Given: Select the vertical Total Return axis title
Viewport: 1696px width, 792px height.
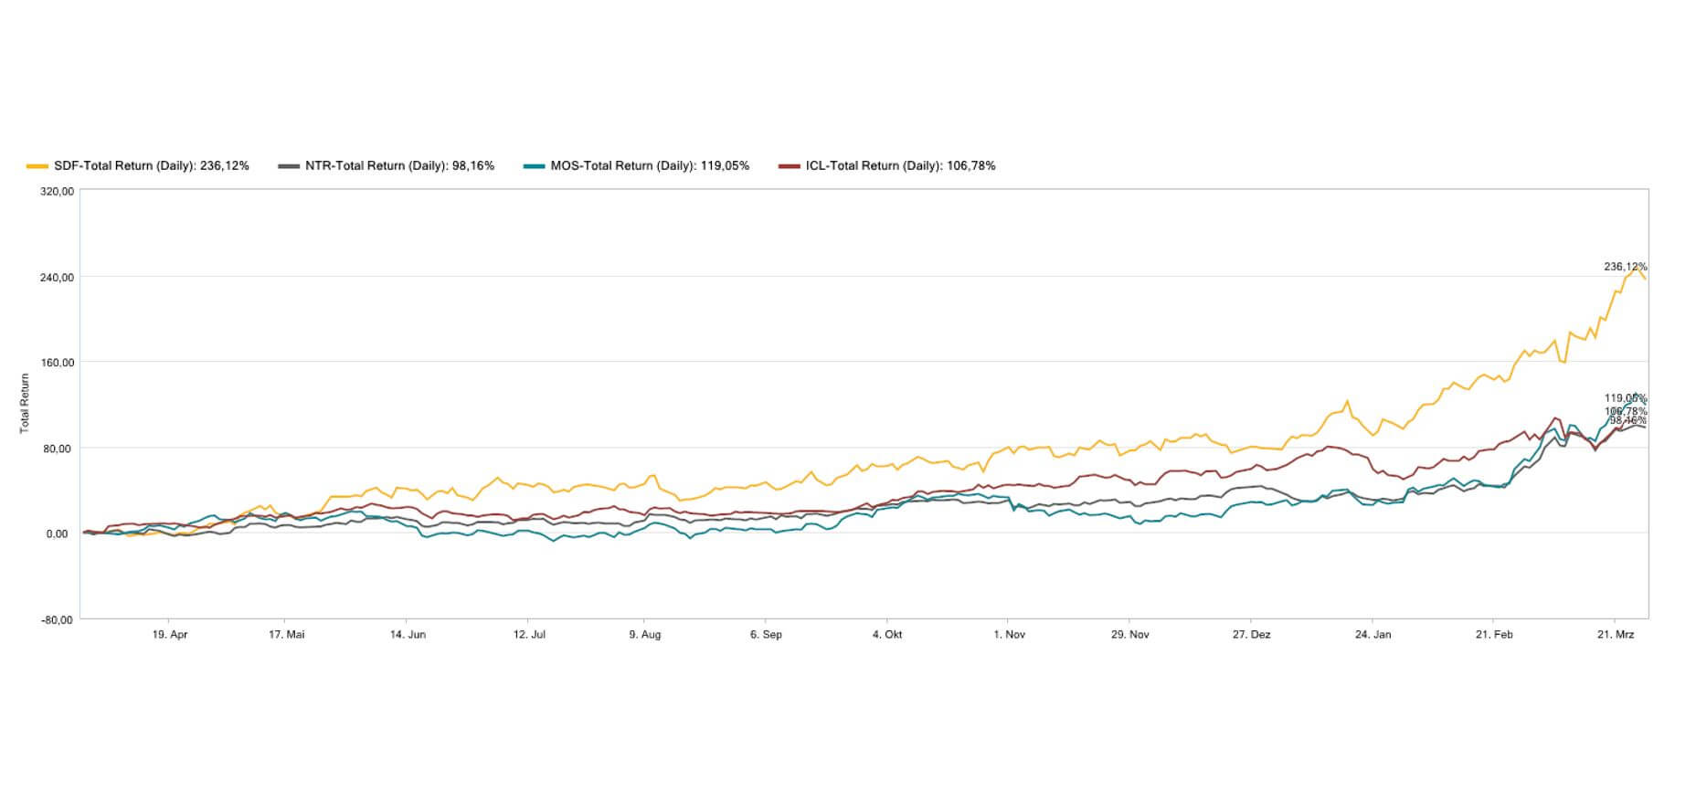Looking at the screenshot, I should click(x=25, y=403).
